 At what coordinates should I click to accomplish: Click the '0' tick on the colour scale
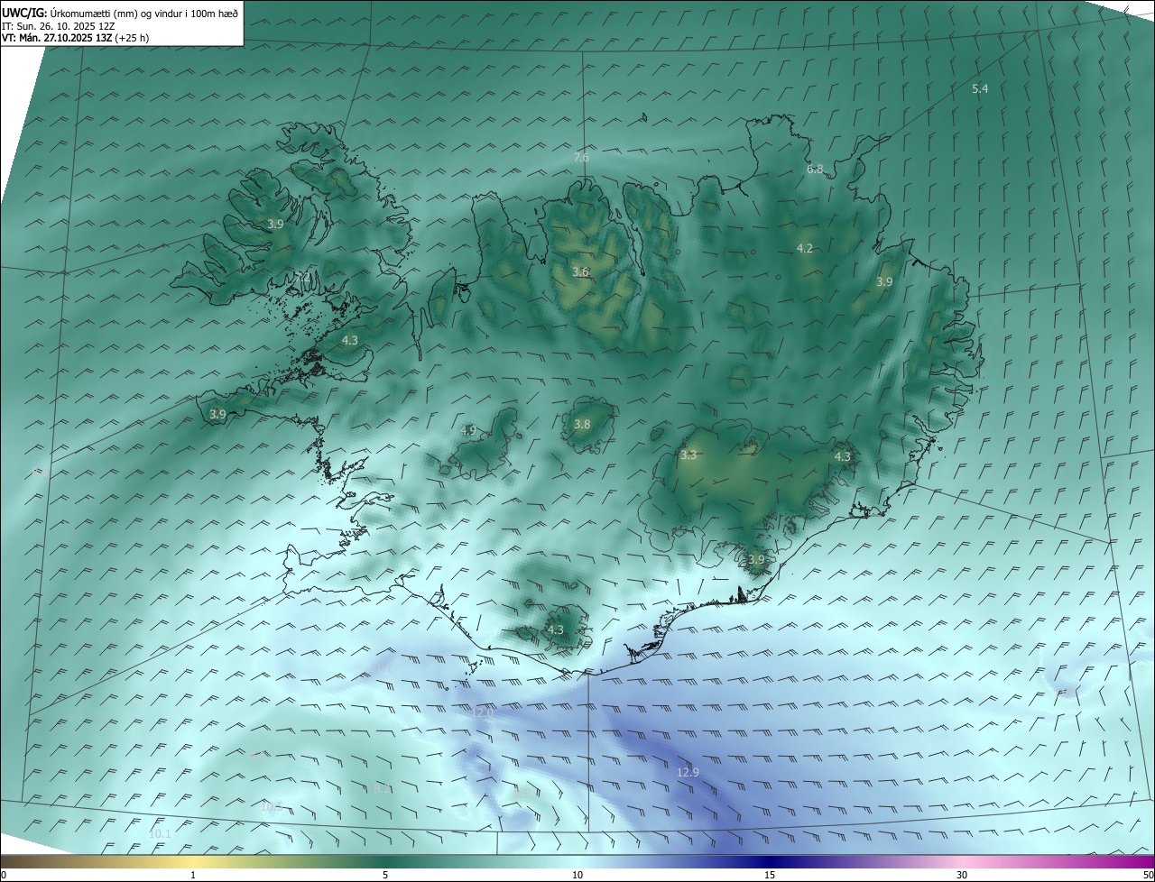tap(4, 875)
